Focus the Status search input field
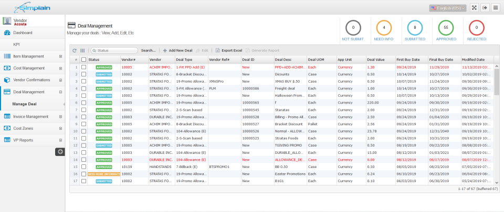Viewport: 504px width, 212px height. [114, 51]
